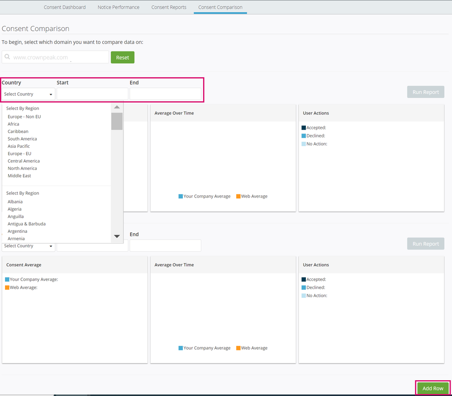Select Central America region option
Screen dimensions: 452x396
(x=24, y=161)
